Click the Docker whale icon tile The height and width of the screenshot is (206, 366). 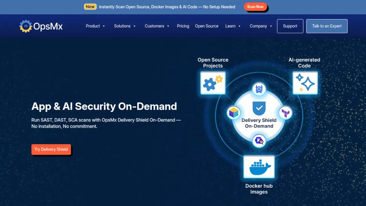(259, 167)
